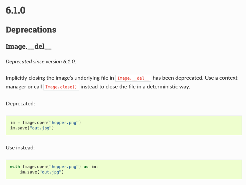Click the red Image.__del__ inline code
This screenshot has width=246, height=185.
[x=133, y=78]
